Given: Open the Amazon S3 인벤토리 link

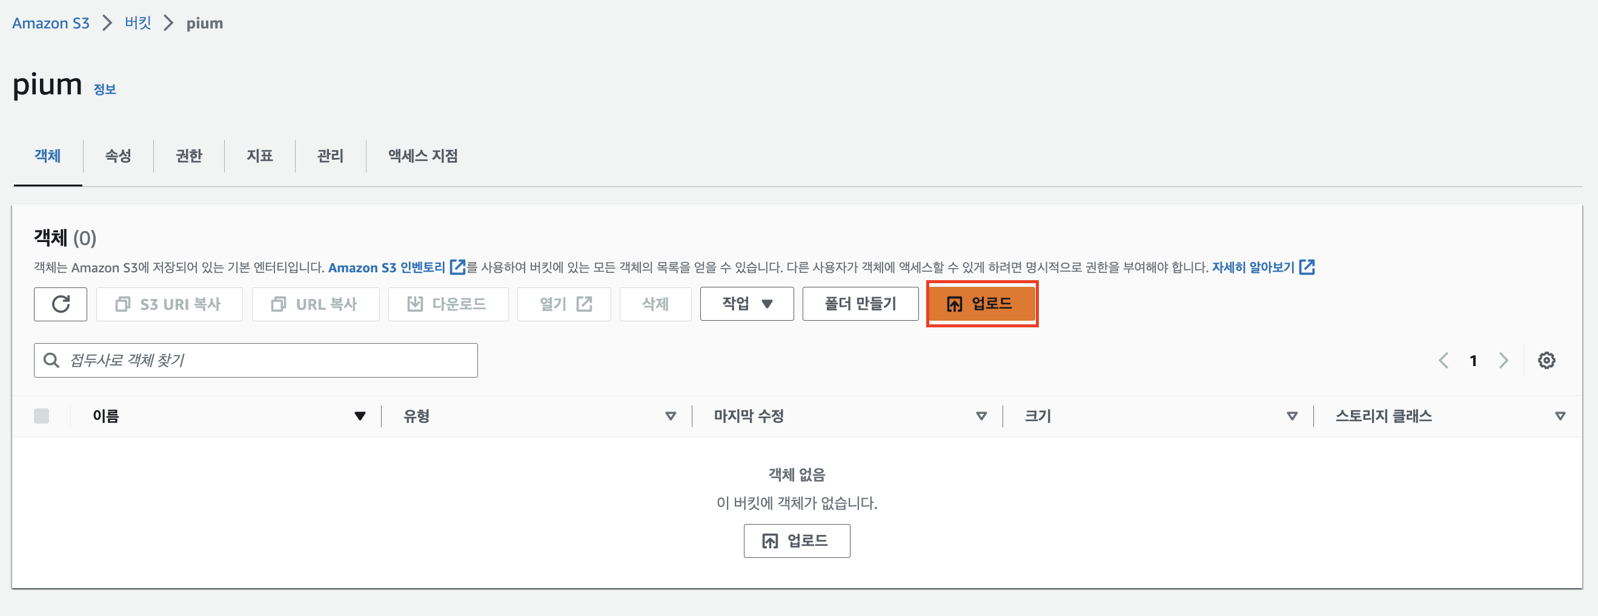Looking at the screenshot, I should [387, 267].
